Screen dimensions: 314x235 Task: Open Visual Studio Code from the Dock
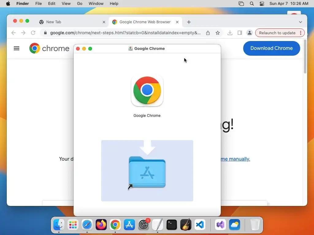[200, 225]
